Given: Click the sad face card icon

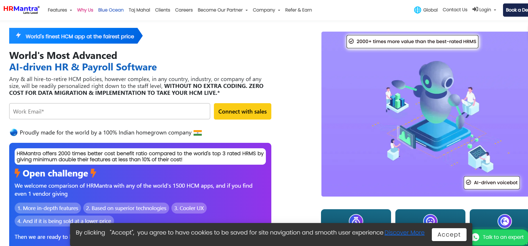Looking at the screenshot, I should [x=430, y=221].
